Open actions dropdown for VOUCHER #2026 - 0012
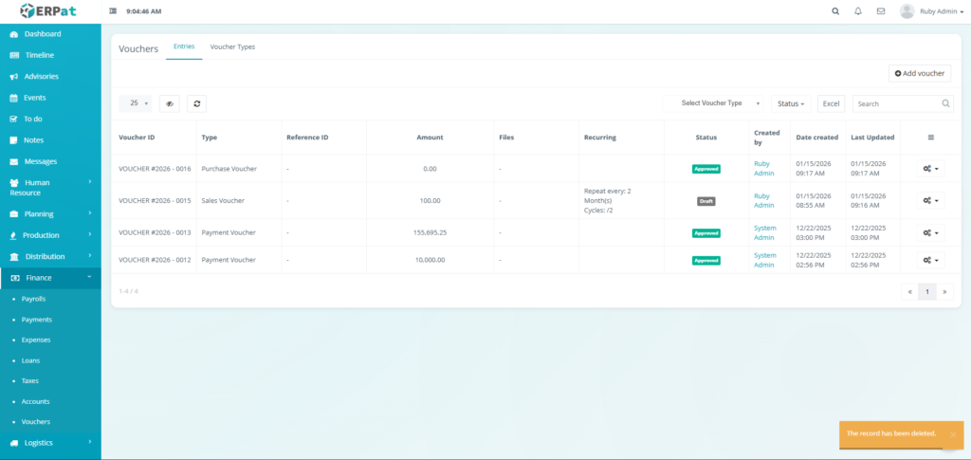Image resolution: width=971 pixels, height=460 pixels. pyautogui.click(x=931, y=260)
